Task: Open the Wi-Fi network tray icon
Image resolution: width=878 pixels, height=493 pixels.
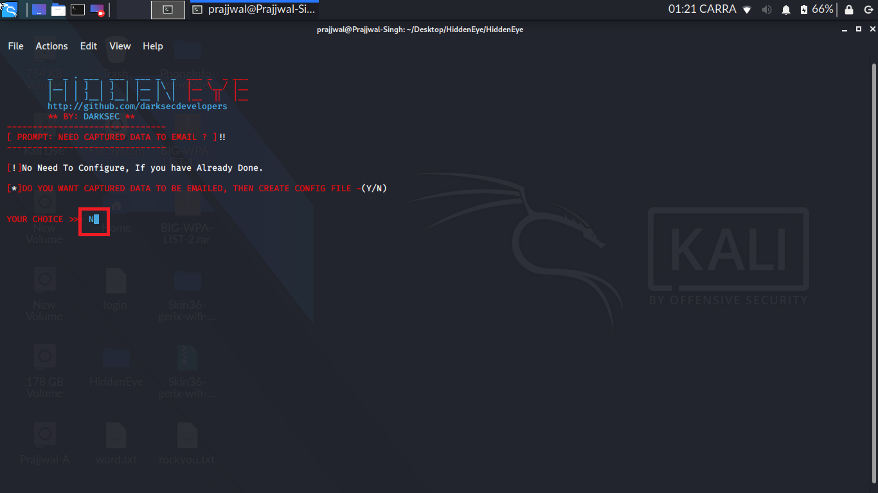Action: (x=746, y=10)
